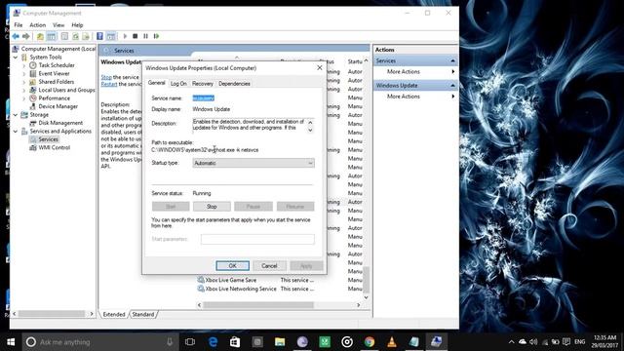624x351 pixels.
Task: Switch to the Recovery tab
Action: tap(203, 84)
